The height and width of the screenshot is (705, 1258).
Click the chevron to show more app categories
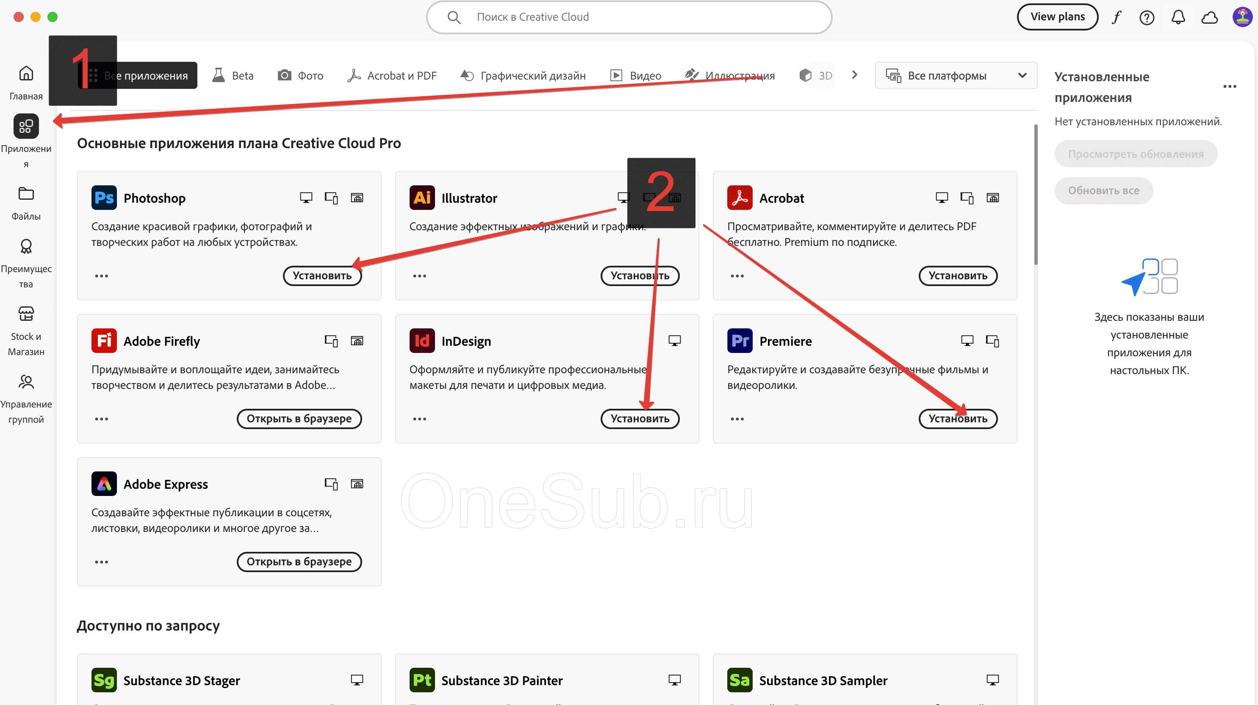tap(854, 75)
